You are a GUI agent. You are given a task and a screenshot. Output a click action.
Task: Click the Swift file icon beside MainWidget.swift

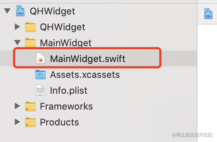(x=41, y=58)
